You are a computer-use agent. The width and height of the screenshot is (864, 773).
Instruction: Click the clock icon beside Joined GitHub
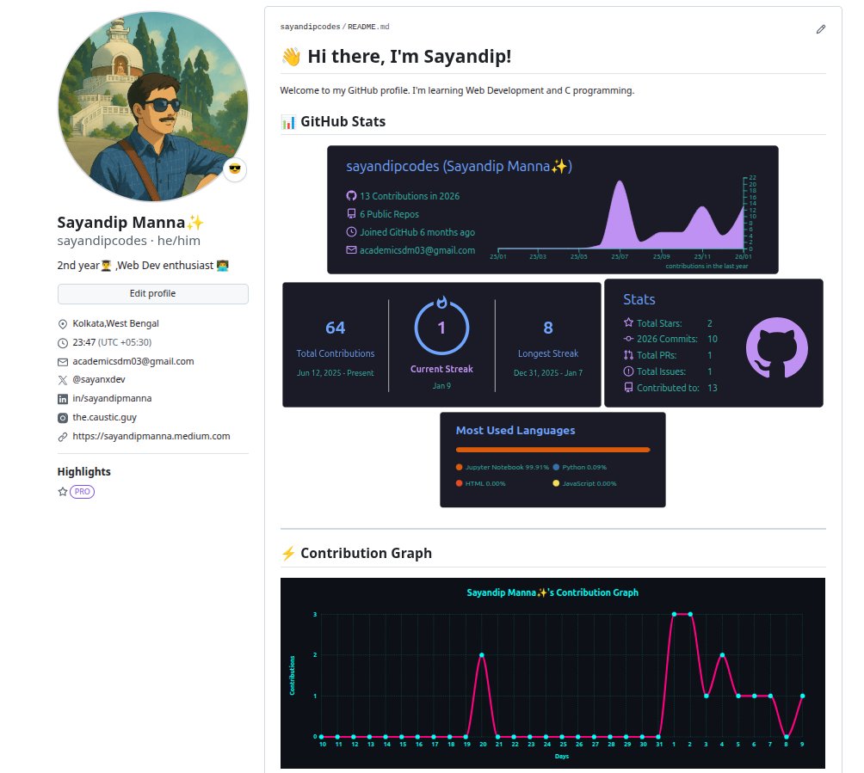tap(351, 232)
